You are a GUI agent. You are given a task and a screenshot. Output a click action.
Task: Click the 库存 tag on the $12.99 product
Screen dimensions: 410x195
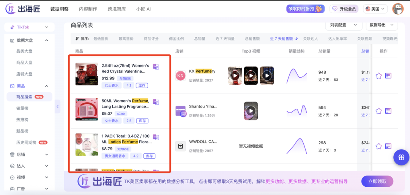point(142,86)
